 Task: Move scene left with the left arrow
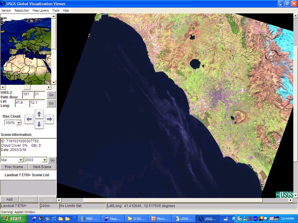[x=29, y=119]
